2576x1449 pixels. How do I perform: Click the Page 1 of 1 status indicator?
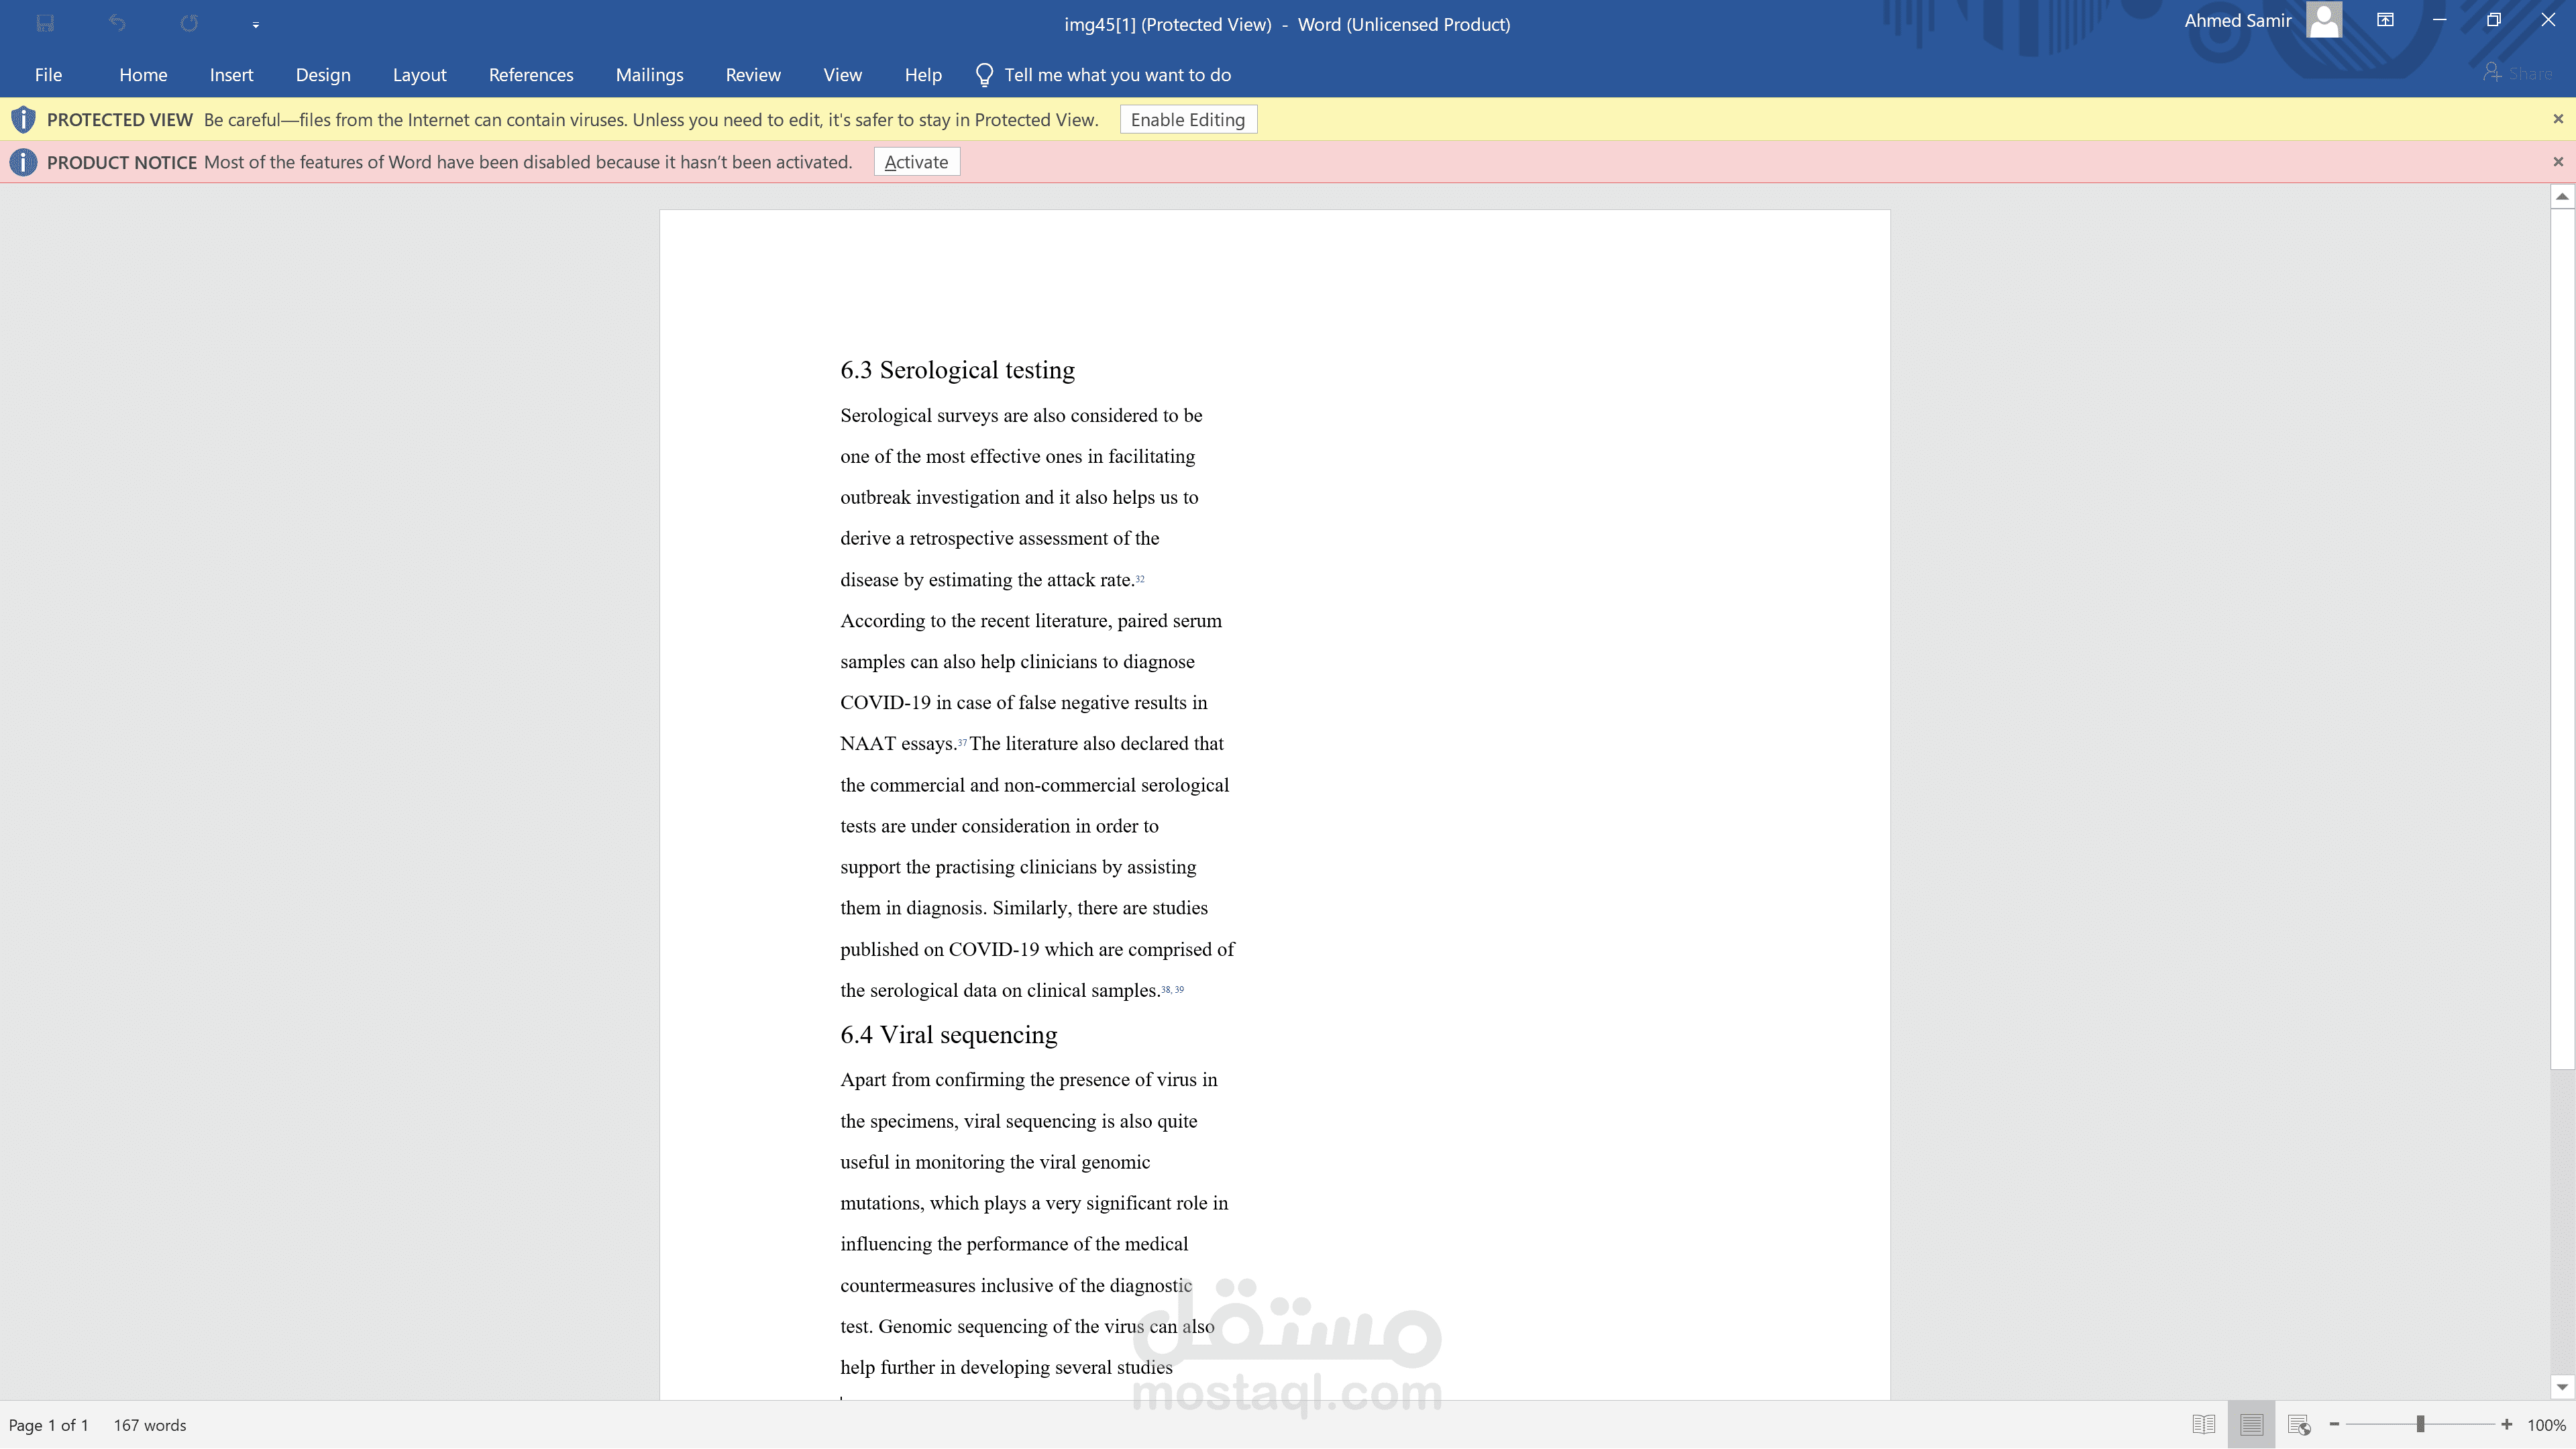click(x=49, y=1425)
